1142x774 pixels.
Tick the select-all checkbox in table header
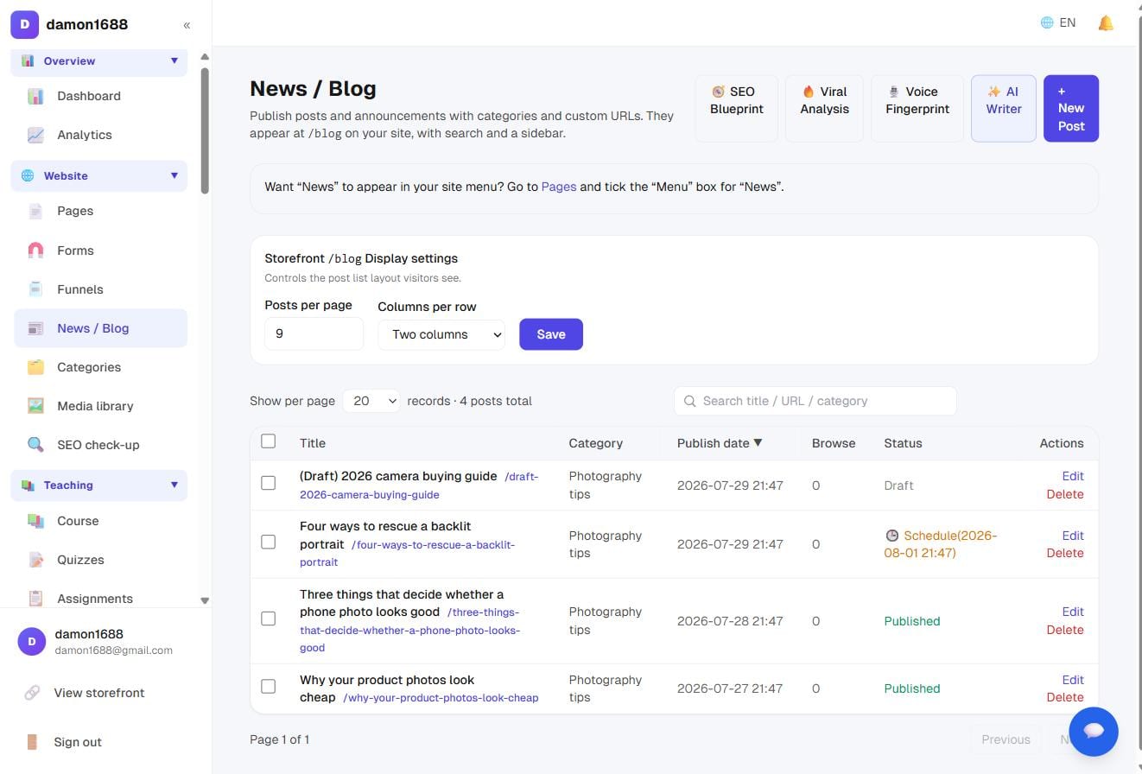[269, 441]
